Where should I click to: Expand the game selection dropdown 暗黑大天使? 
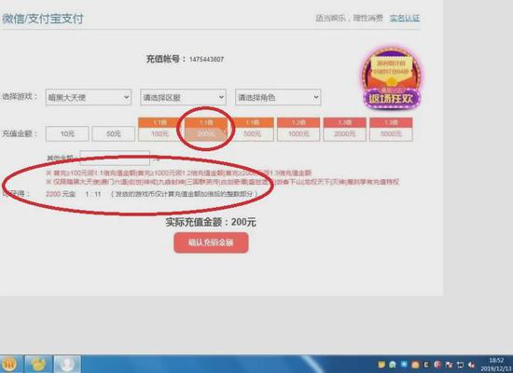click(89, 97)
